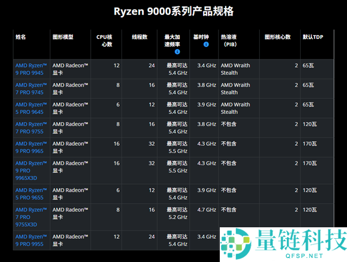347x262 pixels.
Task: Click 120瓦 TDP in Ryzen 7 PRO 9755 row
Action: [x=310, y=124]
